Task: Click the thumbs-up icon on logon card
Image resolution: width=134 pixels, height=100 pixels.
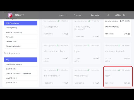Action: pyautogui.click(x=98, y=58)
